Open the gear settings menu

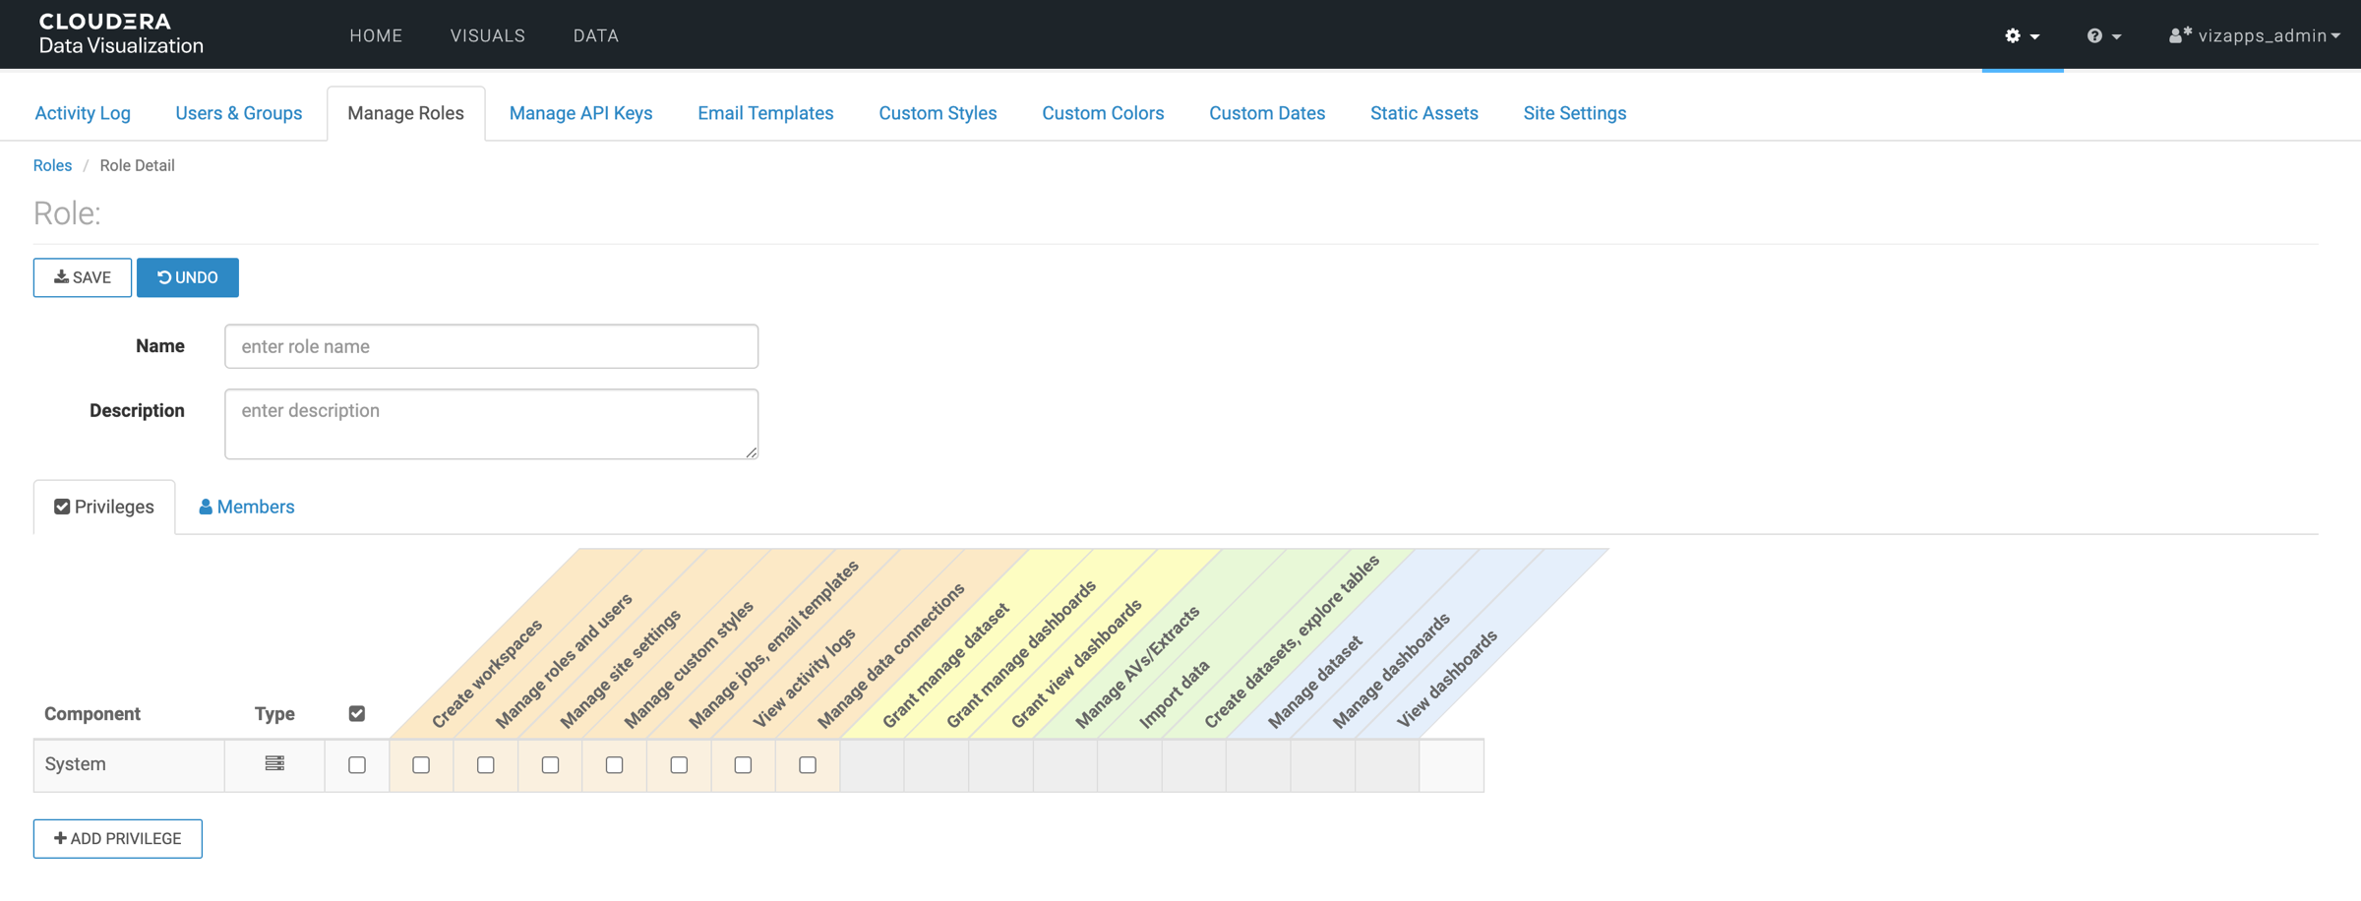2022,35
